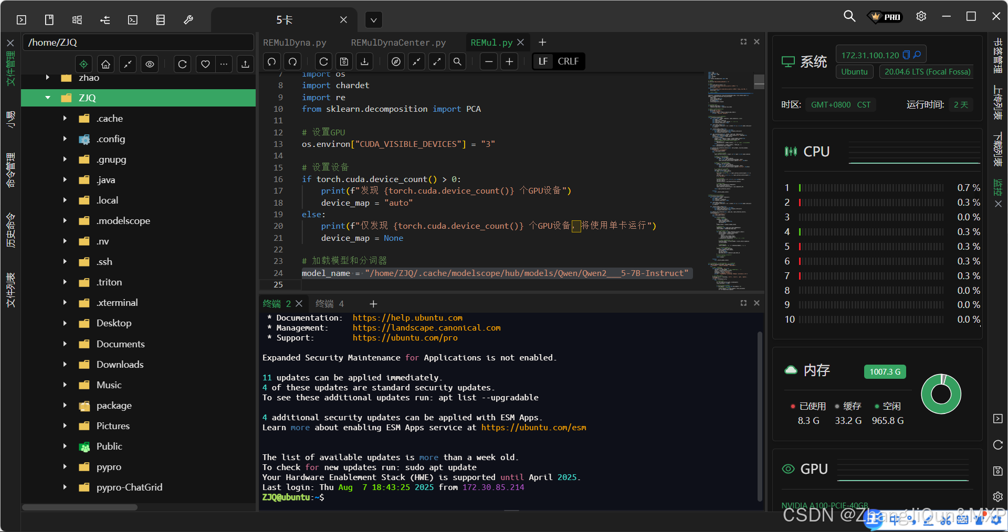The width and height of the screenshot is (1008, 532).
Task: Open the 书签管理 side tab
Action: pos(997,55)
